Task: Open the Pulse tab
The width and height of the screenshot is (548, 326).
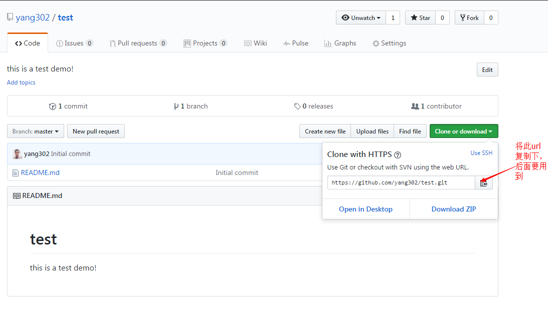Action: pyautogui.click(x=296, y=43)
